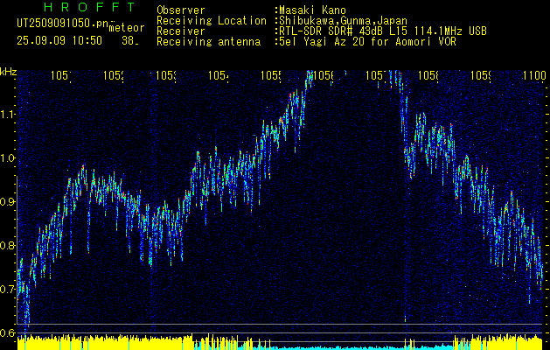Click the 1.1 frequency axis label
Image resolution: width=550 pixels, height=350 pixels.
click(x=9, y=115)
